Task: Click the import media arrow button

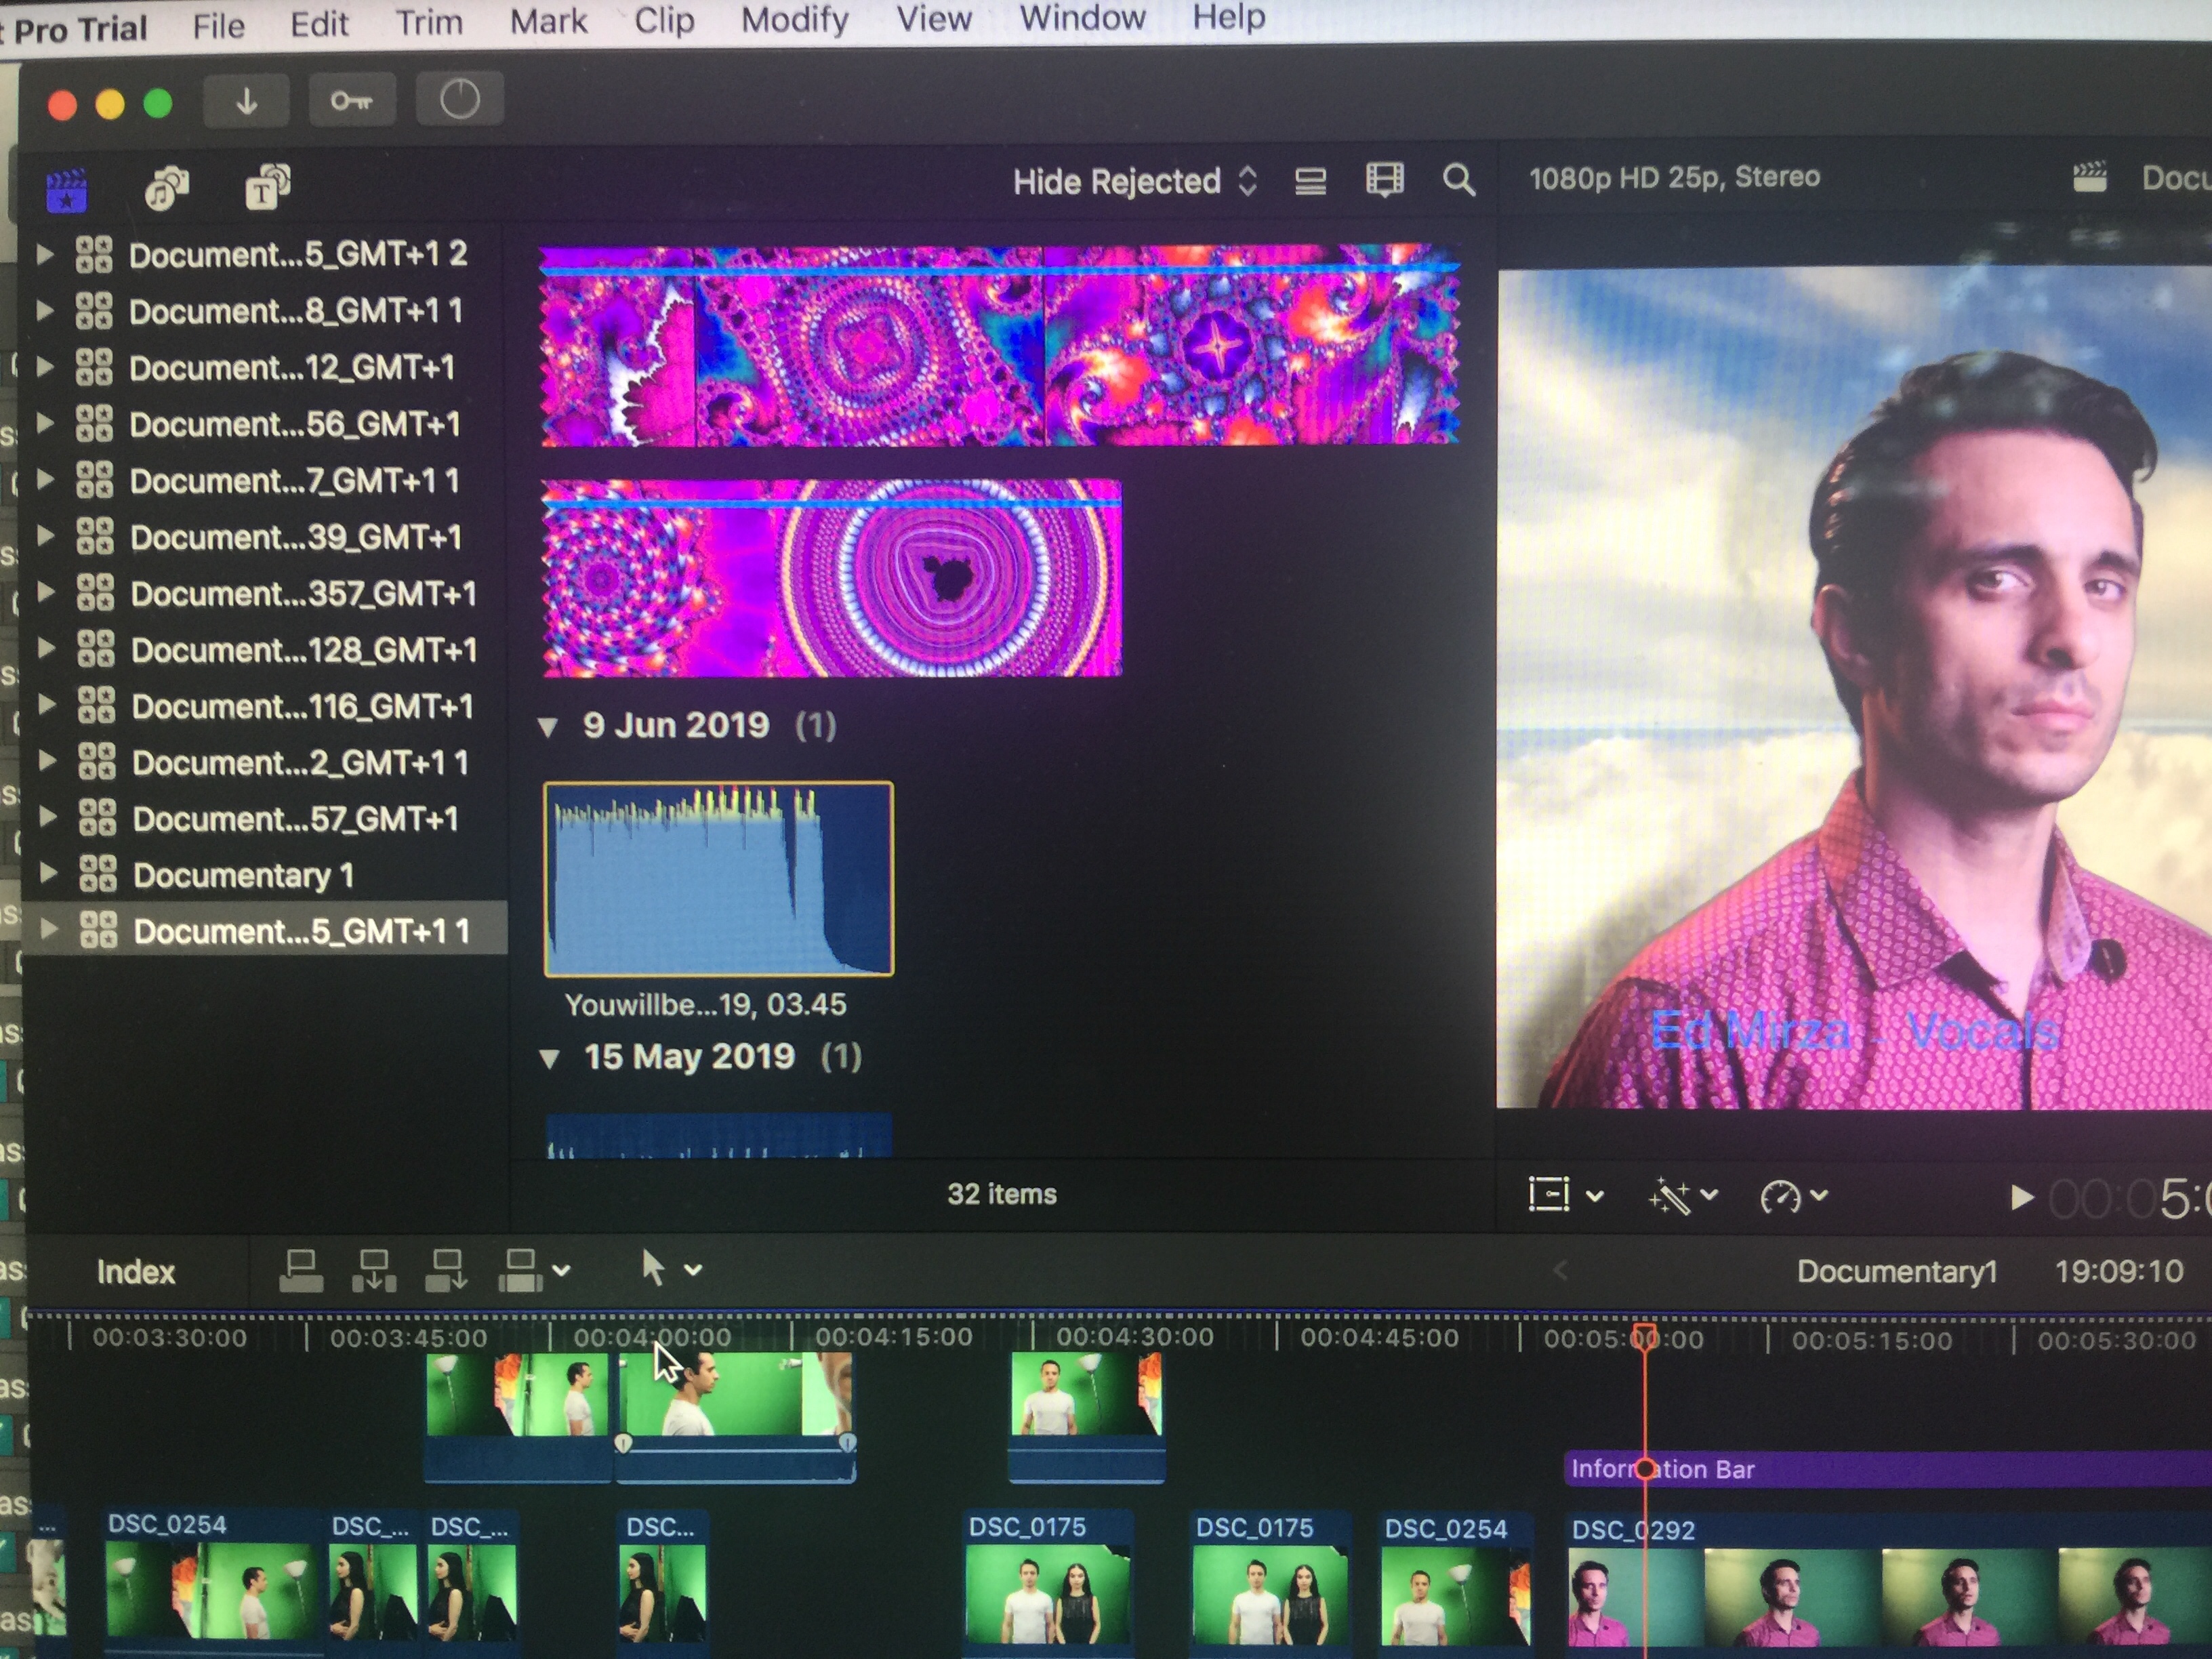Action: [246, 101]
